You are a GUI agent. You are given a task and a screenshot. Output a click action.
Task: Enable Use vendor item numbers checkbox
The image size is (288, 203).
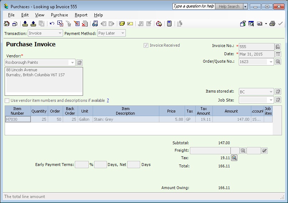(7, 100)
